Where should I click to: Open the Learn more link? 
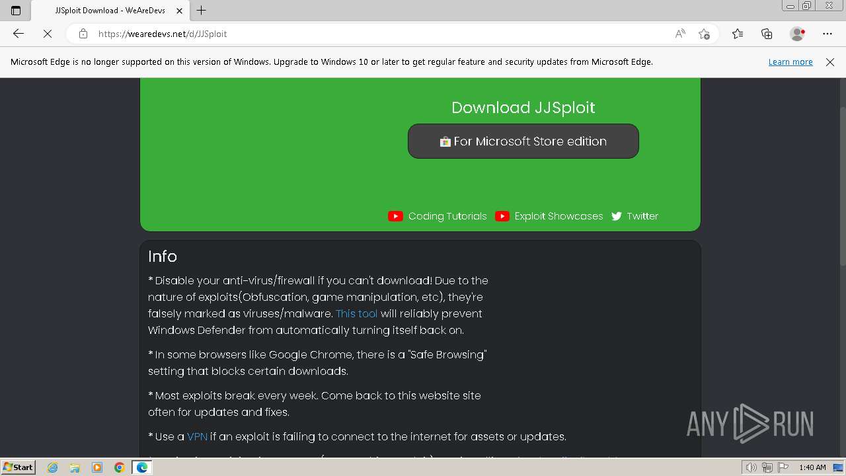(790, 61)
